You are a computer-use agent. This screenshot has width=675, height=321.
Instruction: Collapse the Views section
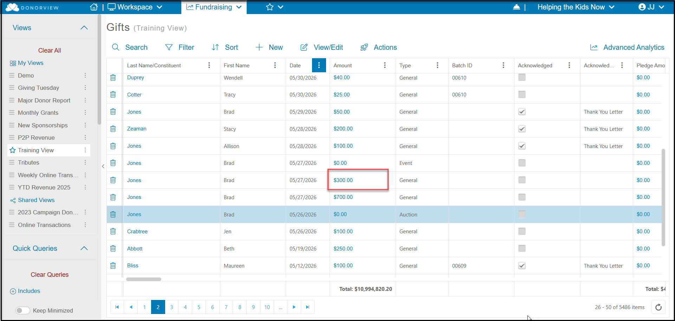[x=84, y=28]
